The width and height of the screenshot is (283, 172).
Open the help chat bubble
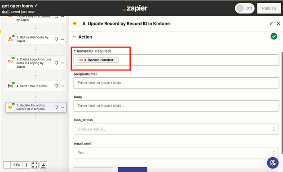[273, 163]
